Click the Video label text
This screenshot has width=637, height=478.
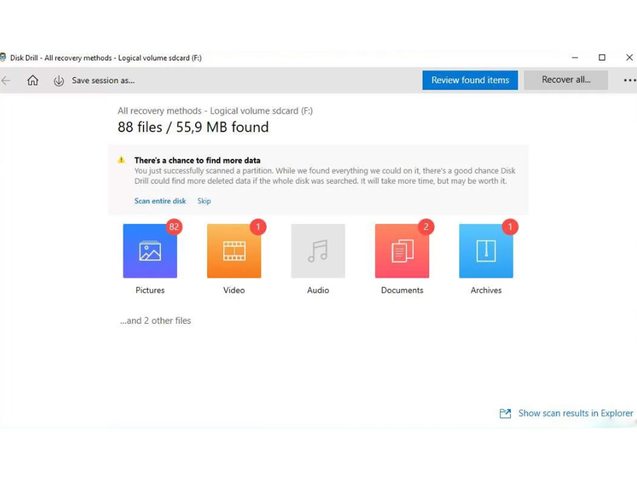coord(234,290)
